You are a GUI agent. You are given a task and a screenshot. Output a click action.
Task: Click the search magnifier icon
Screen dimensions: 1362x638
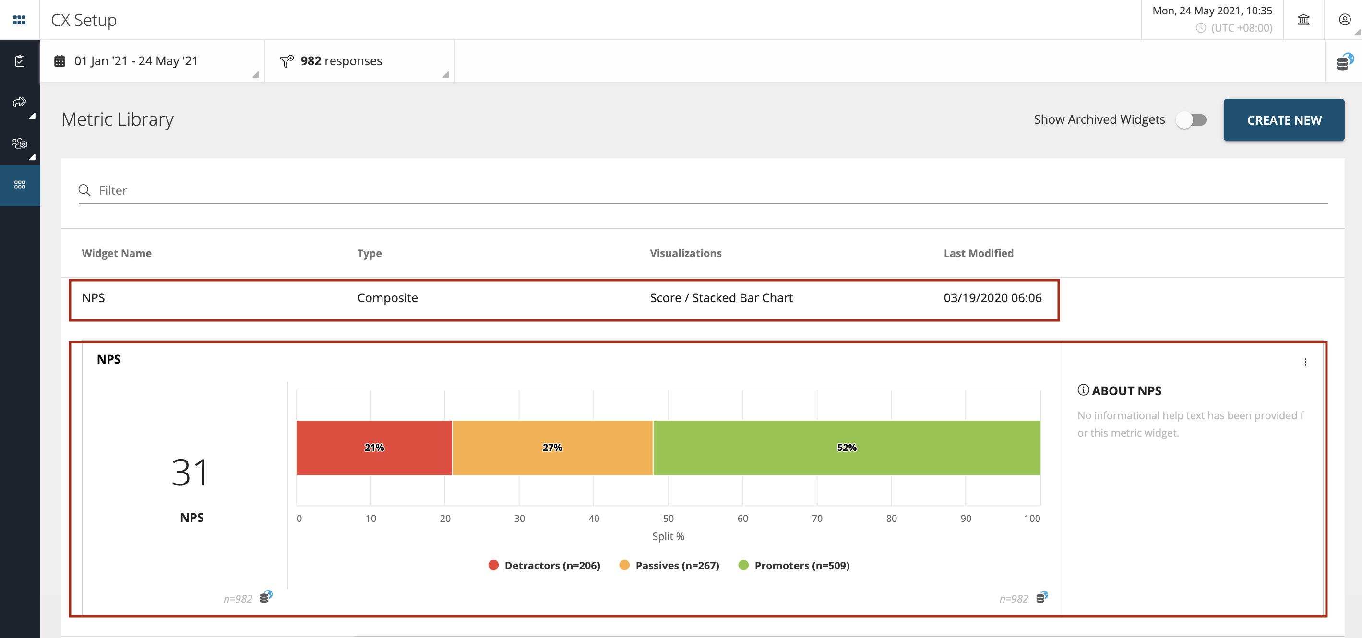tap(84, 190)
